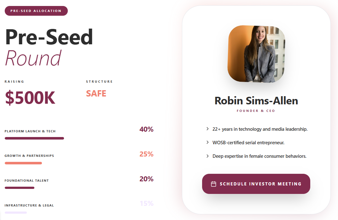This screenshot has height=220, width=338.
Task: Click the chevron beside 22+ years bullet
Action: (x=207, y=129)
